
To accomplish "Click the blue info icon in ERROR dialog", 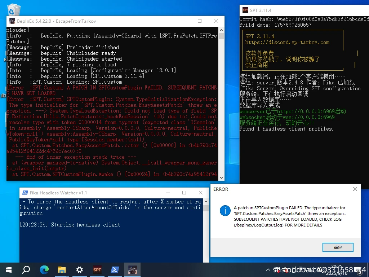I will pos(225,211).
